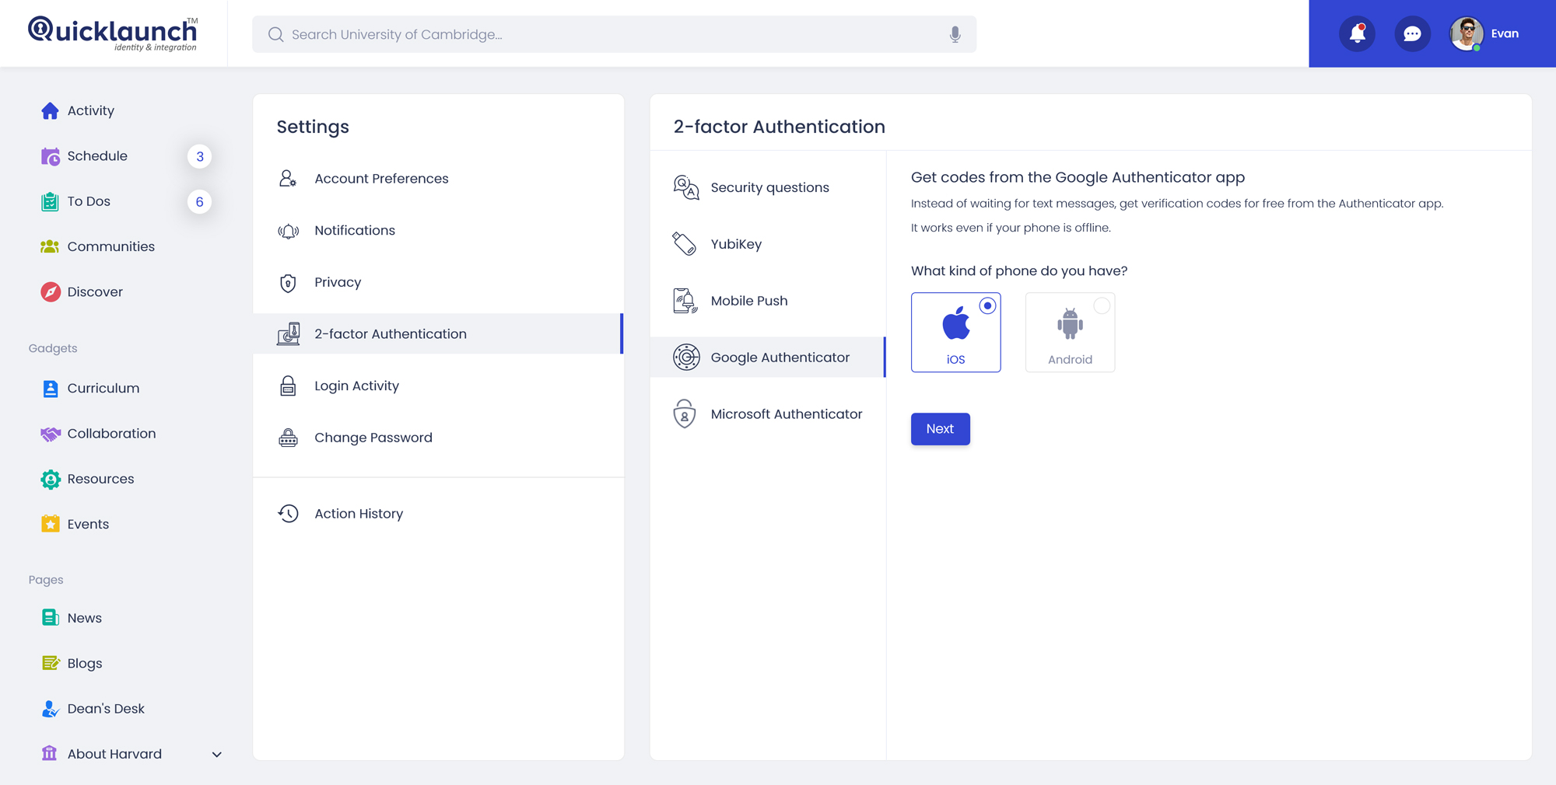Expand the About Harvard chevron
The width and height of the screenshot is (1556, 785).
(x=216, y=755)
